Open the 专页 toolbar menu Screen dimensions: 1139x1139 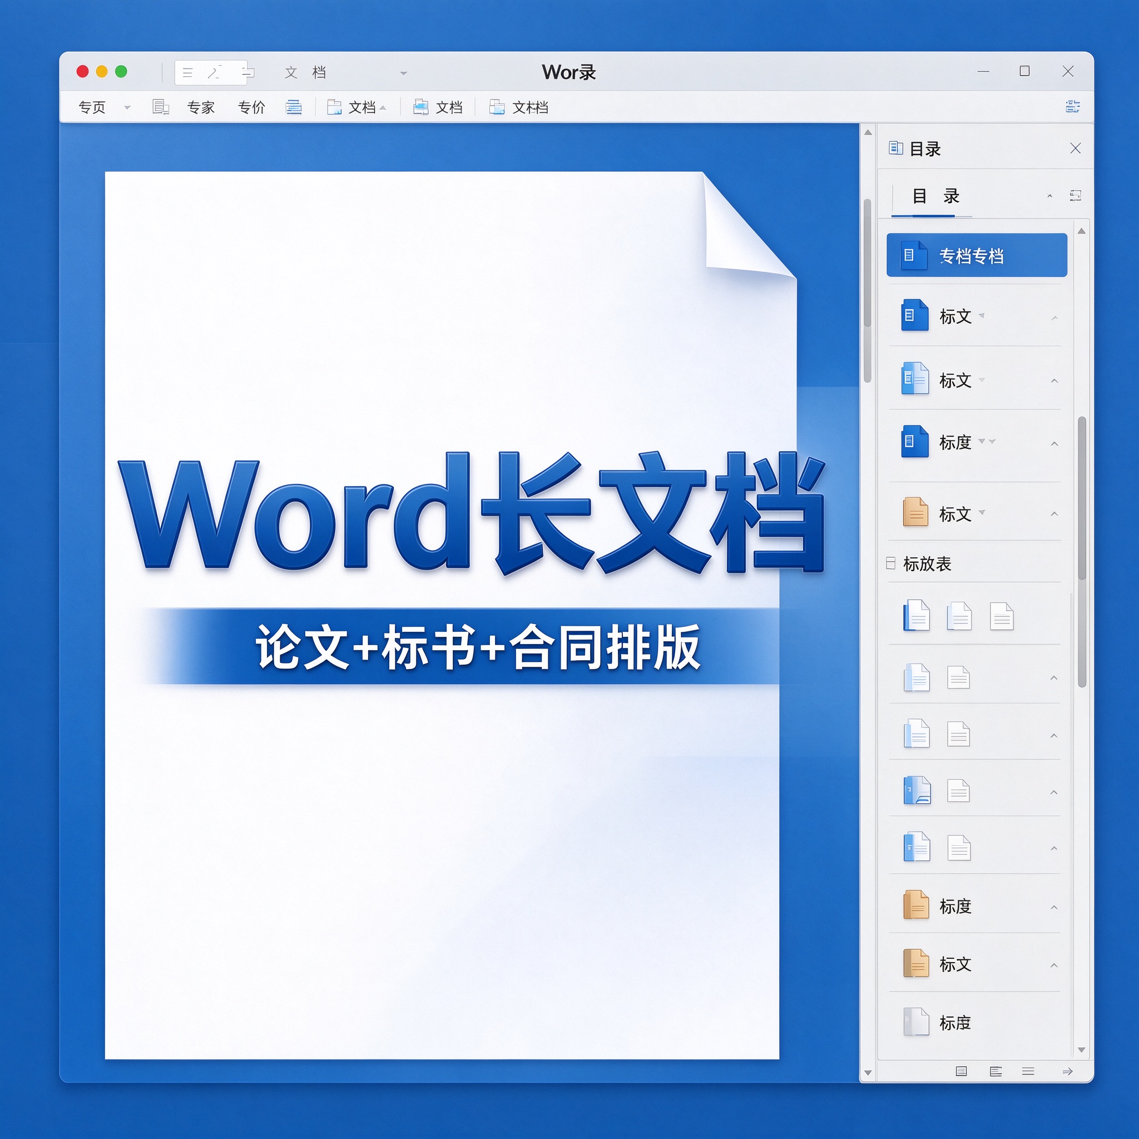click(x=92, y=107)
